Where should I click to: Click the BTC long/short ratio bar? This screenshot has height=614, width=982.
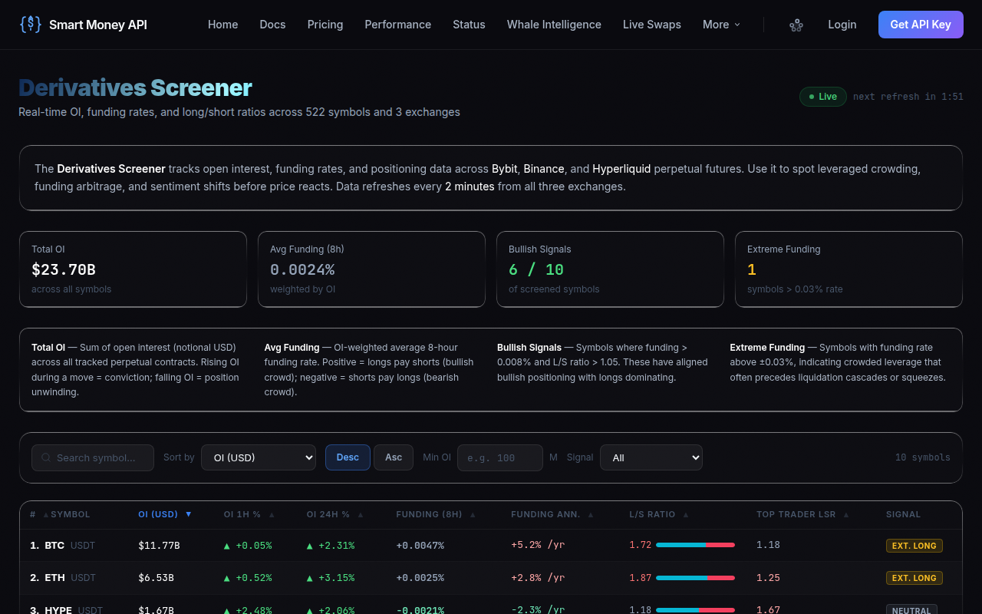[696, 545]
